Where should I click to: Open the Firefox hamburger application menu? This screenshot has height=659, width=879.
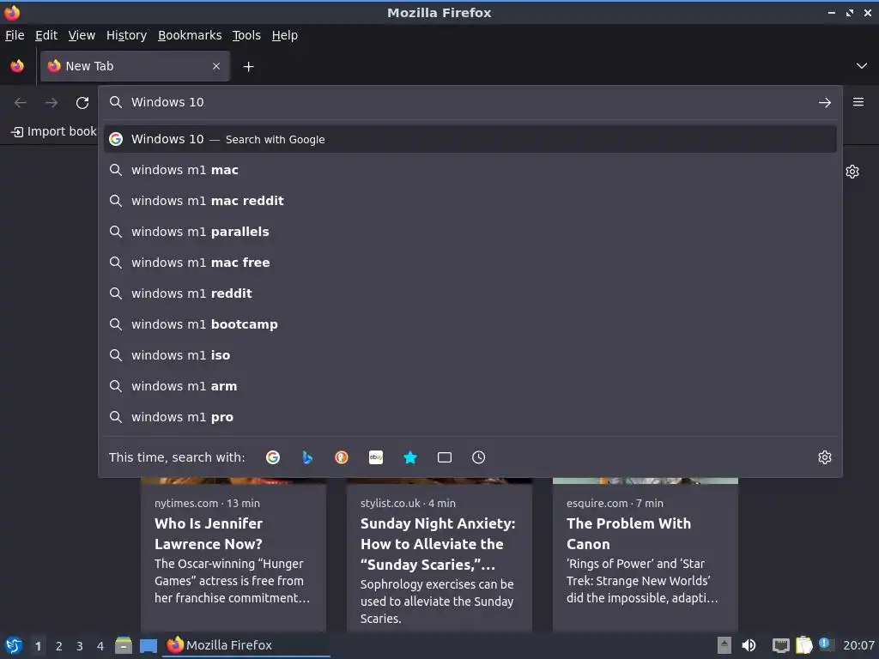(858, 102)
